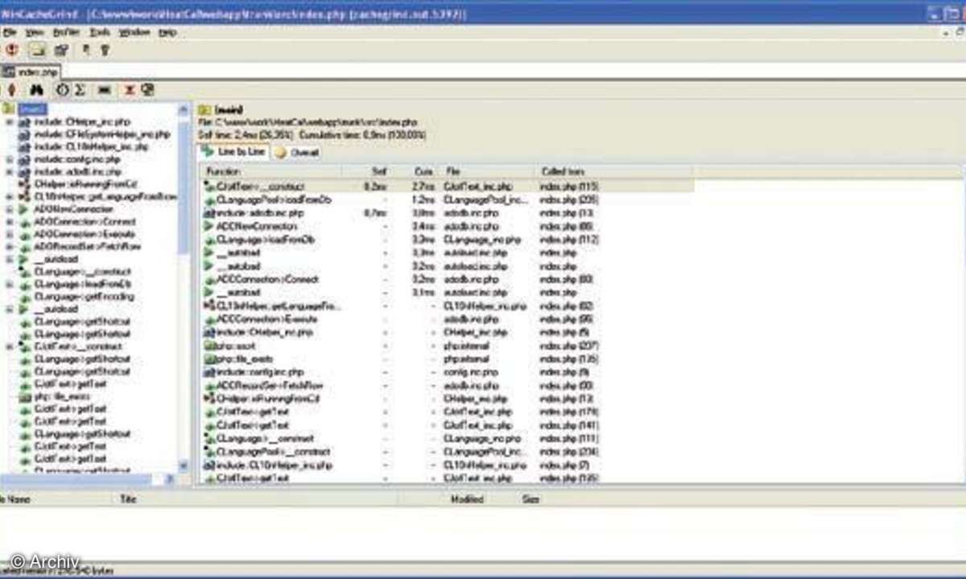Expand include CHelper_inc.php tree node

click(x=10, y=121)
